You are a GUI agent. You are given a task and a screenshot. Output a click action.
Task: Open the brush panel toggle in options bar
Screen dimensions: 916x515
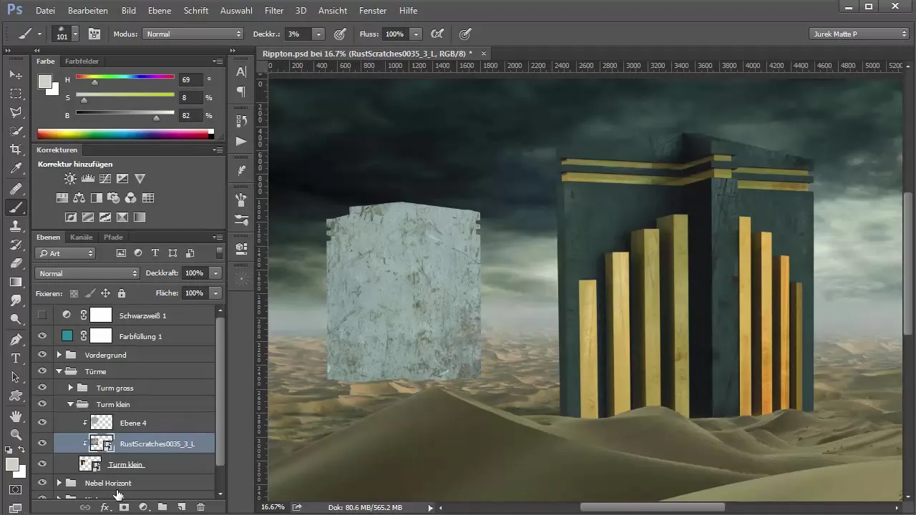pos(94,34)
